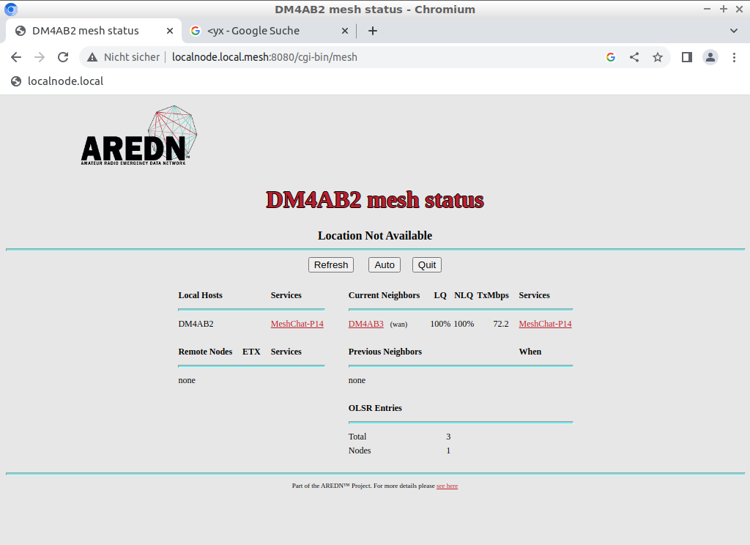Bookmark this page with the star icon
This screenshot has height=545, width=750.
click(x=658, y=57)
